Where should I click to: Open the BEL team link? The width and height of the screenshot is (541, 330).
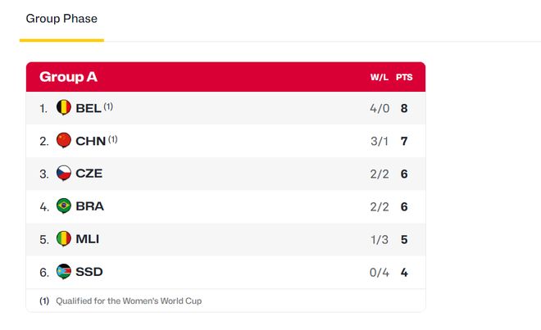coord(88,108)
